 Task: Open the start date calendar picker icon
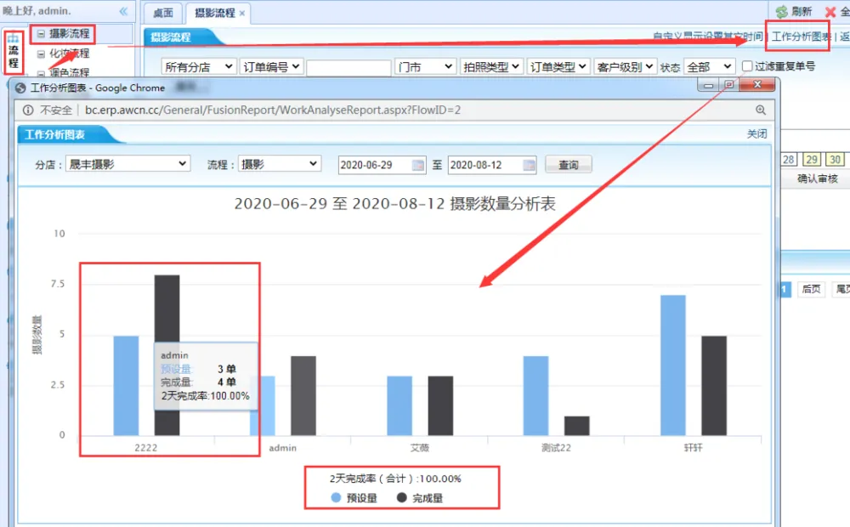click(418, 165)
